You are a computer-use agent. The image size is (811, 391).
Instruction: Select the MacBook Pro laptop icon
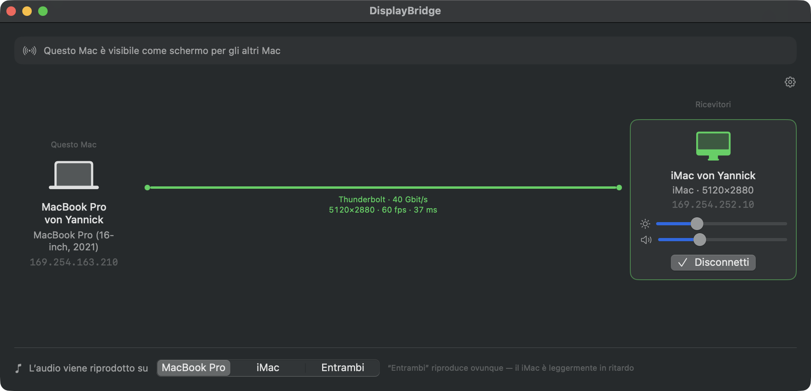click(x=74, y=175)
